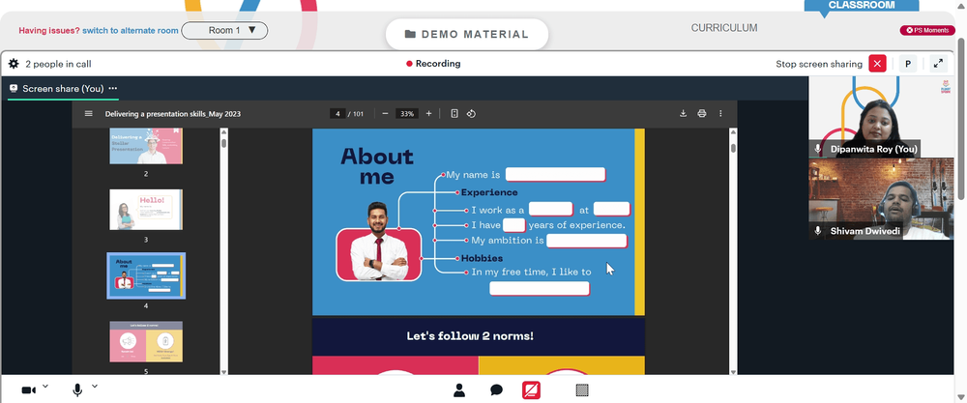The height and width of the screenshot is (403, 967).
Task: Open the Room 1 dropdown
Action: [x=224, y=30]
